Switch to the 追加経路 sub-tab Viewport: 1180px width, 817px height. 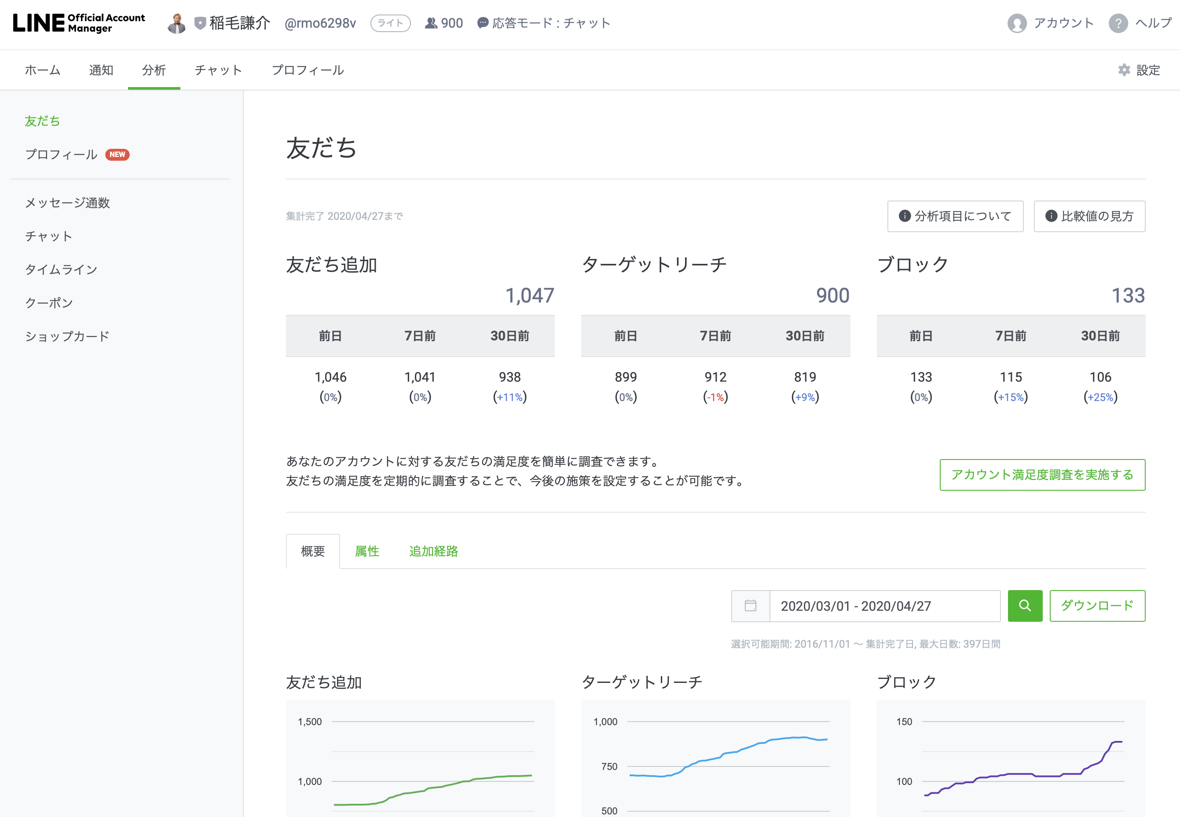pos(433,551)
